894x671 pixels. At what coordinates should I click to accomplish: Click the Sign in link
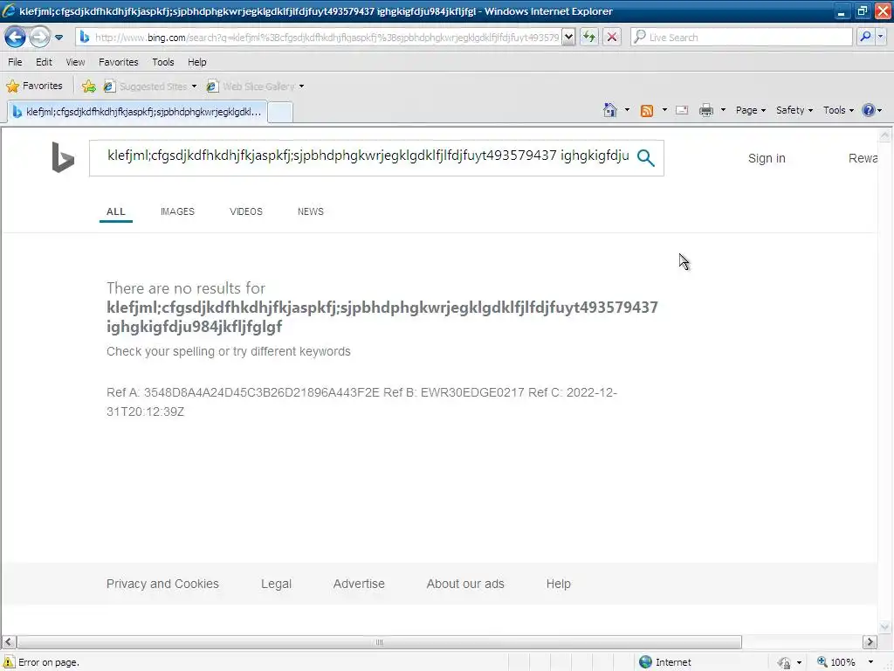click(767, 159)
